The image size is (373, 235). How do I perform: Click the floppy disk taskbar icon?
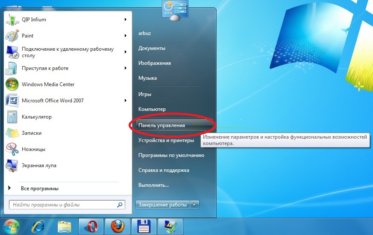click(144, 227)
